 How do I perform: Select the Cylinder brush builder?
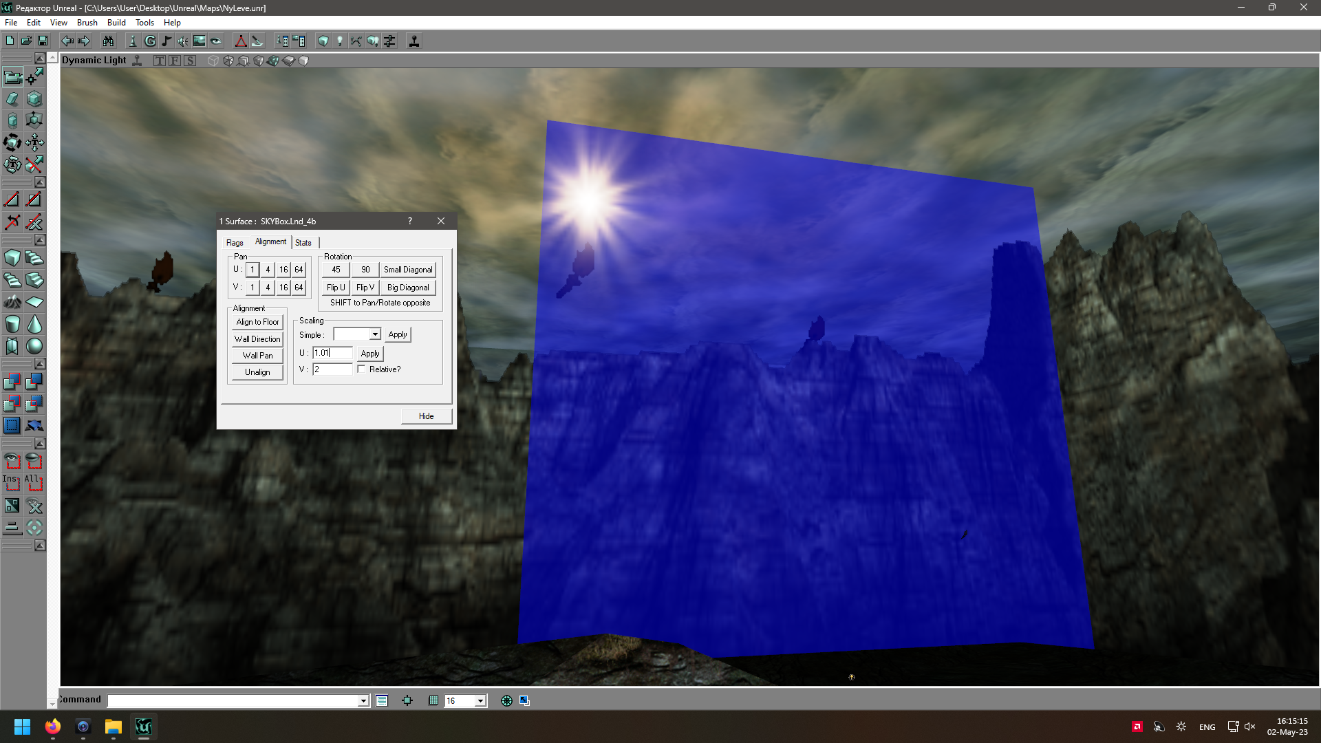(12, 324)
